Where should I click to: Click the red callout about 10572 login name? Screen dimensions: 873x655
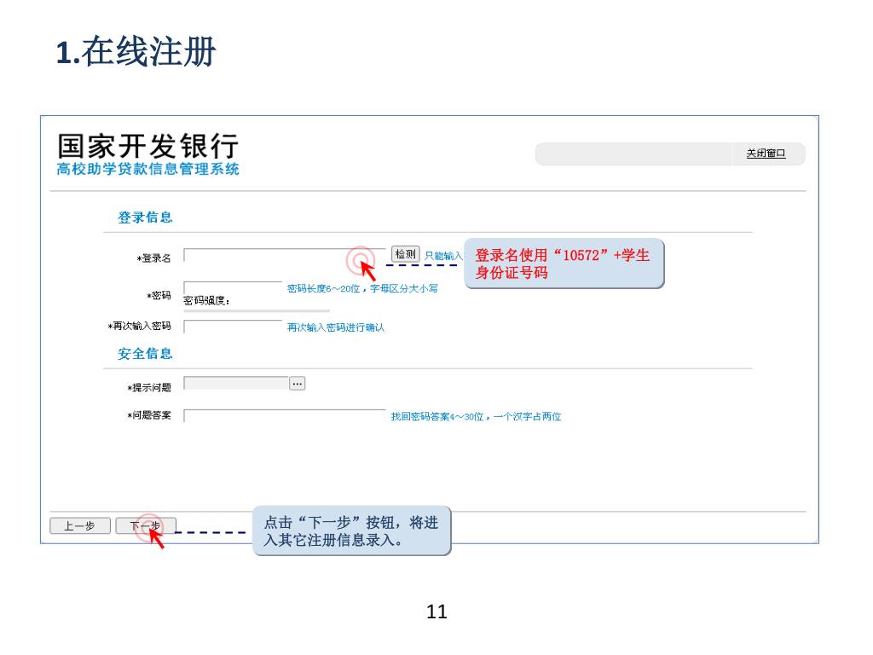[564, 264]
